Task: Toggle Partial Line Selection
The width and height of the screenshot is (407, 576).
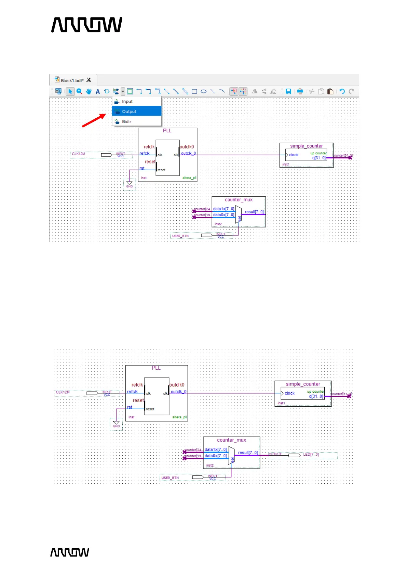Action: click(x=234, y=91)
